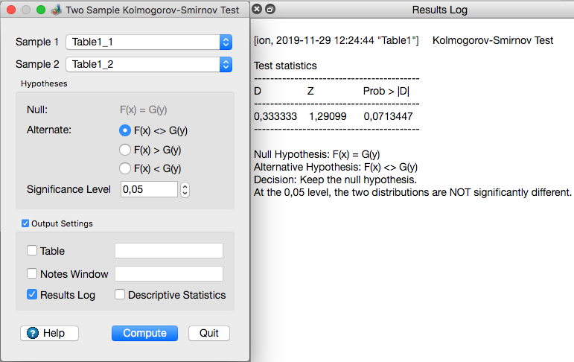574x362 pixels.
Task: Toggle the Output Settings checkbox
Action: (x=26, y=223)
